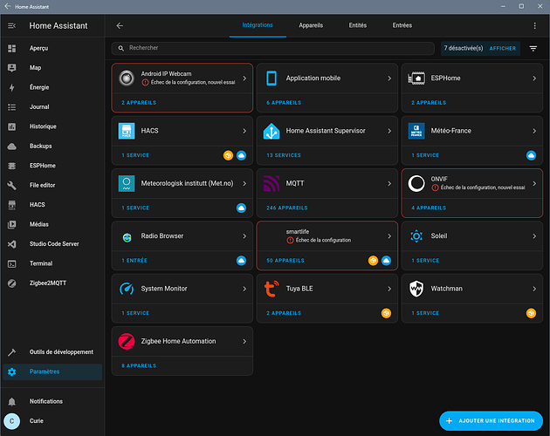This screenshot has height=436, width=550.
Task: Switch to the Appareils tab
Action: click(311, 25)
